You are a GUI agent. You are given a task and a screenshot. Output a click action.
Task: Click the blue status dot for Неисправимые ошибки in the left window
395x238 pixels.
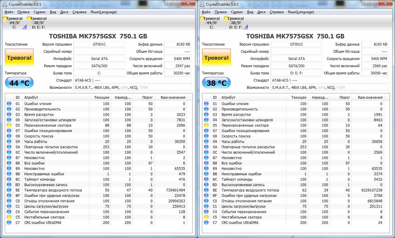pos(9,174)
